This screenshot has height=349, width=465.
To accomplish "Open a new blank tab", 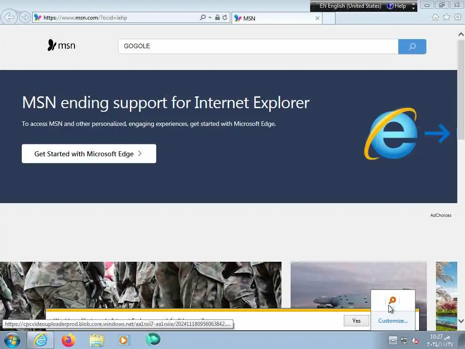I will pyautogui.click(x=329, y=18).
